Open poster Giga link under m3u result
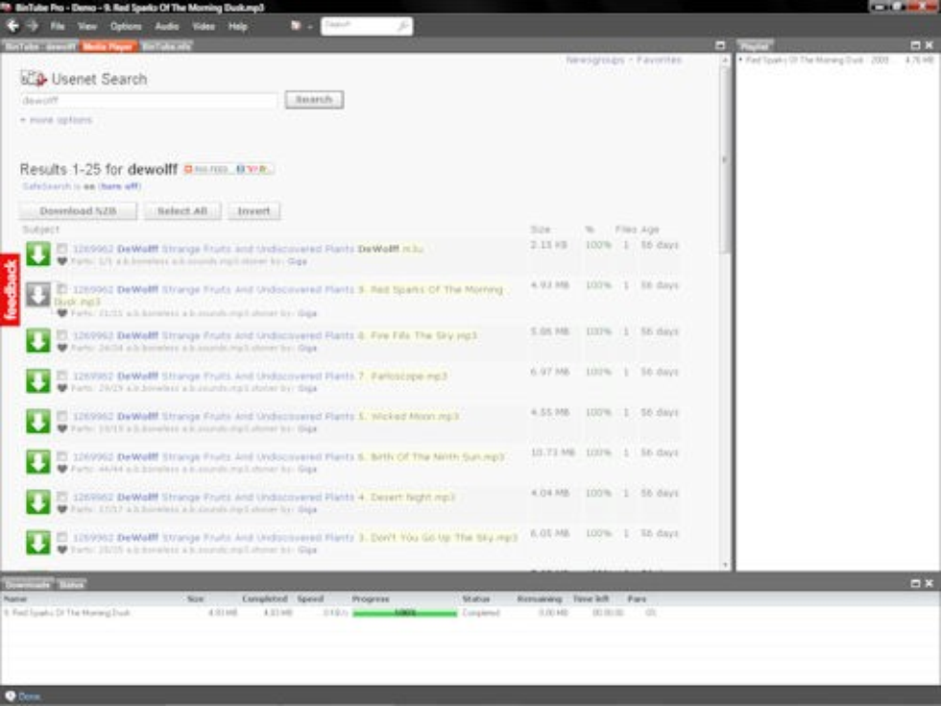Screen dimensions: 941x706 point(297,261)
